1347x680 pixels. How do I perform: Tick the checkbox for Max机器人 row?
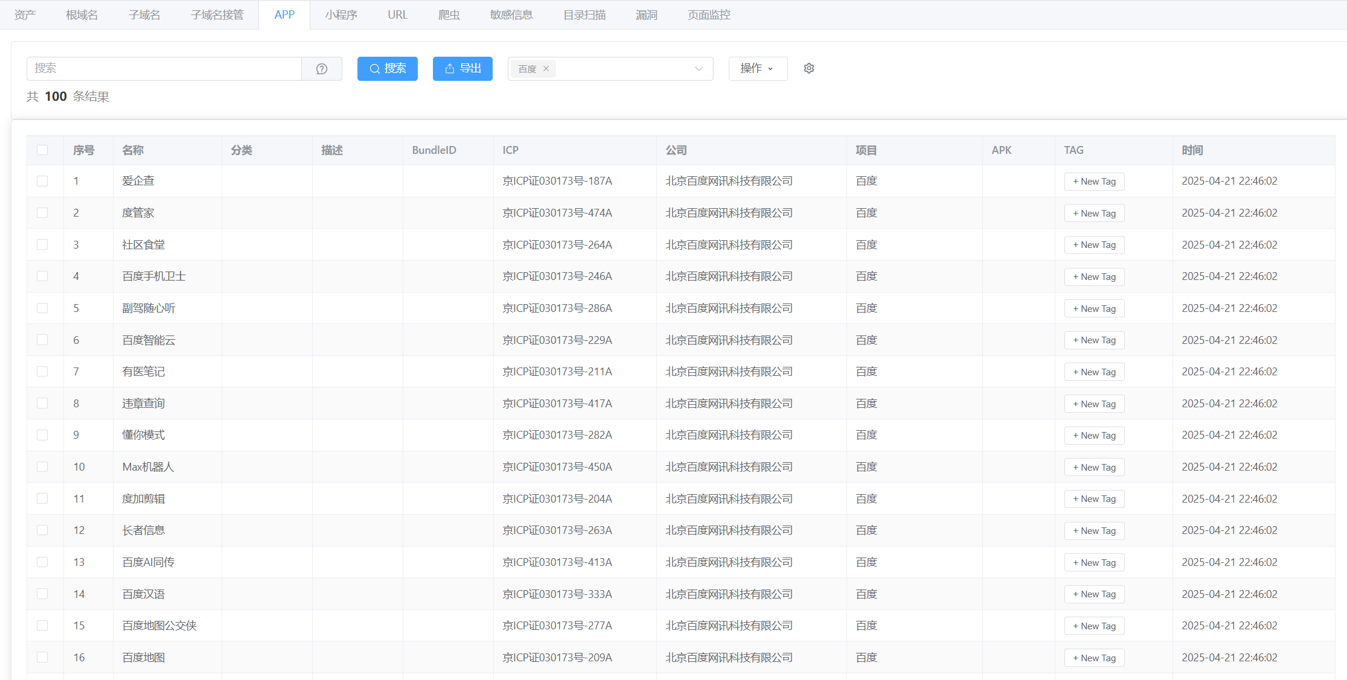pyautogui.click(x=42, y=467)
